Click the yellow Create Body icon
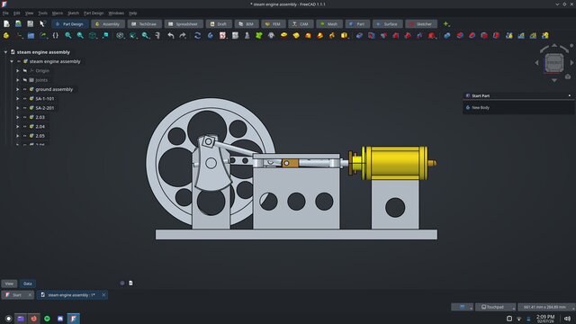The height and width of the screenshot is (324, 576). (6, 36)
